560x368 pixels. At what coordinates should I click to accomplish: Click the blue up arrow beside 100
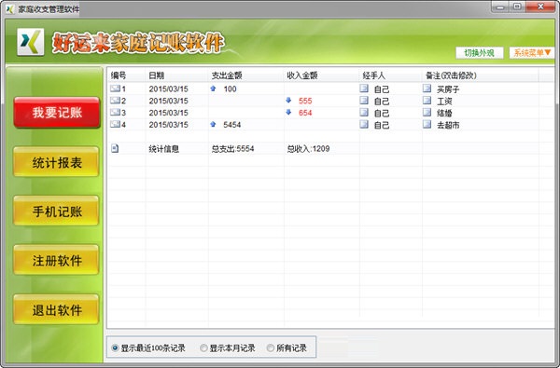pos(213,89)
